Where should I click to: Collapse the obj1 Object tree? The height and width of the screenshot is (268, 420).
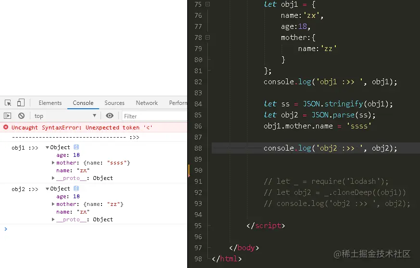[48, 147]
